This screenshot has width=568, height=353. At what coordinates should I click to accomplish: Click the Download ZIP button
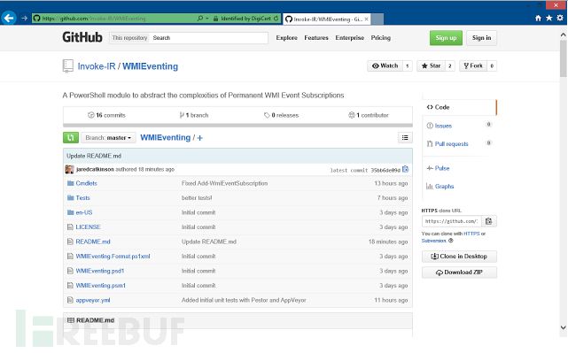(x=459, y=272)
